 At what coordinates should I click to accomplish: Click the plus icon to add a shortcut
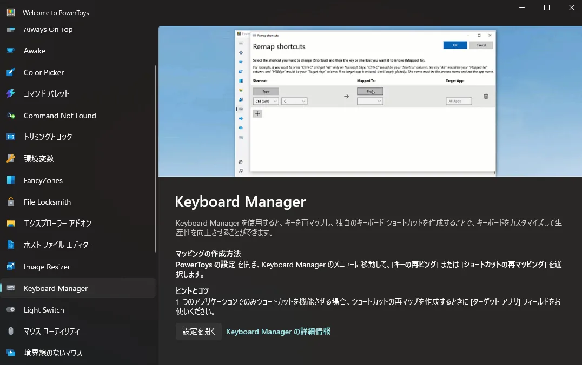[257, 114]
